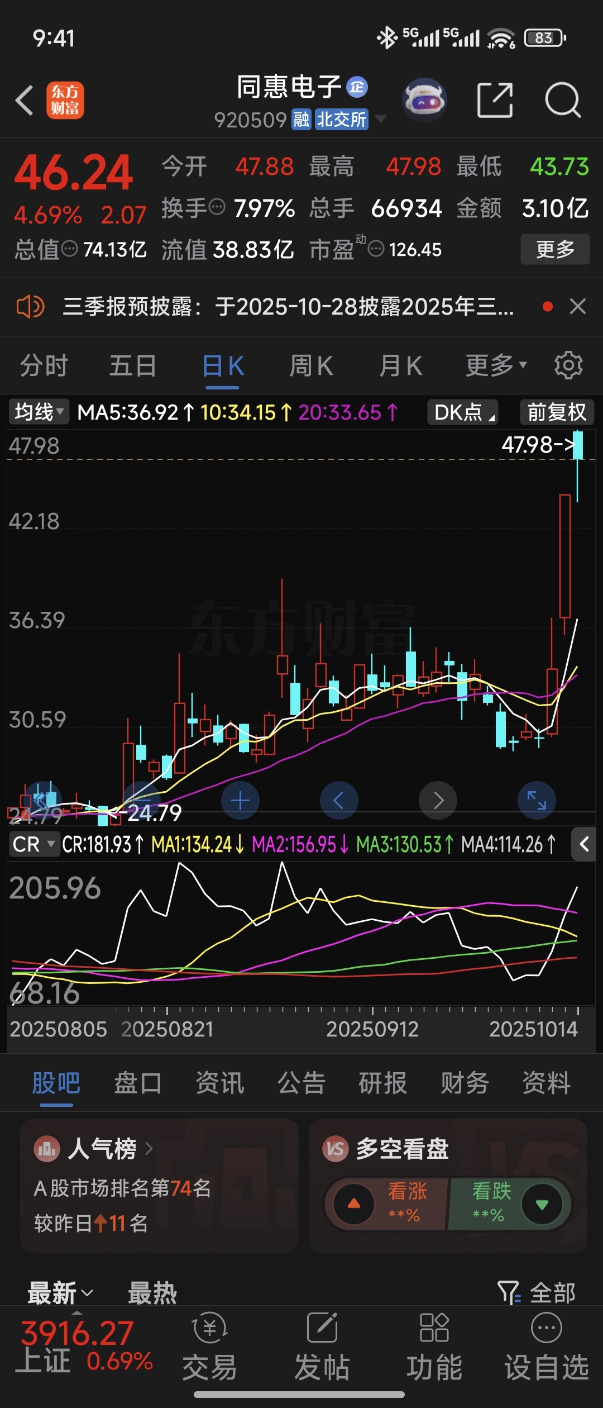Tap the MA5:36.92 moving average value
Image resolution: width=603 pixels, height=1408 pixels.
point(136,412)
